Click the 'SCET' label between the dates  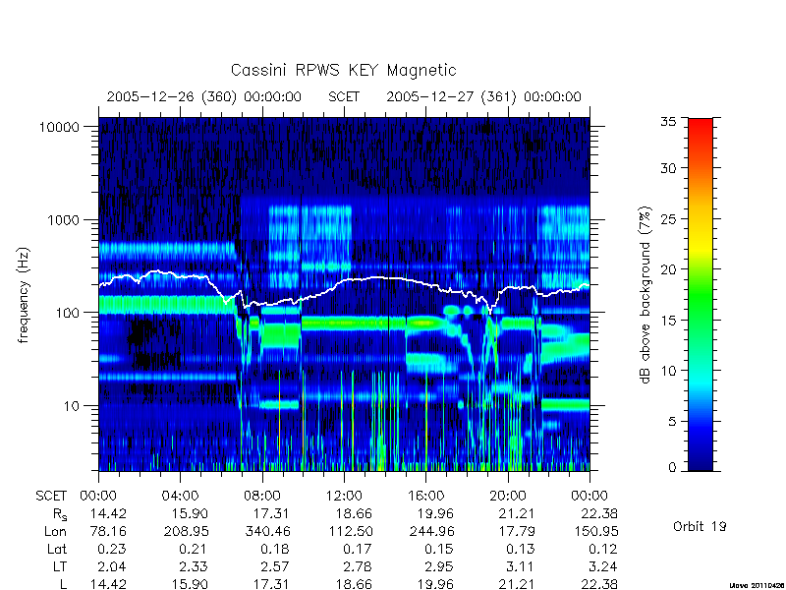(344, 96)
